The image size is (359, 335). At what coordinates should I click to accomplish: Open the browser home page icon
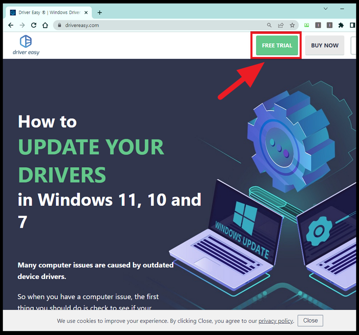46,25
